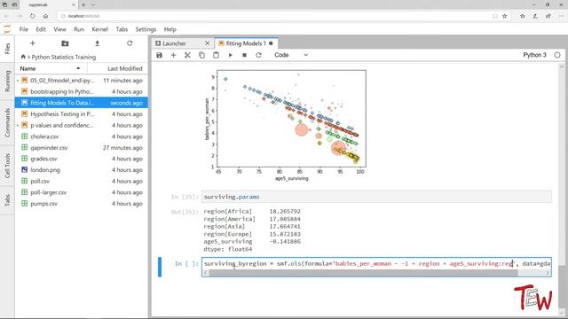Viewport: 568px width, 319px height.
Task: Save the notebook with the floppy icon
Action: 159,55
